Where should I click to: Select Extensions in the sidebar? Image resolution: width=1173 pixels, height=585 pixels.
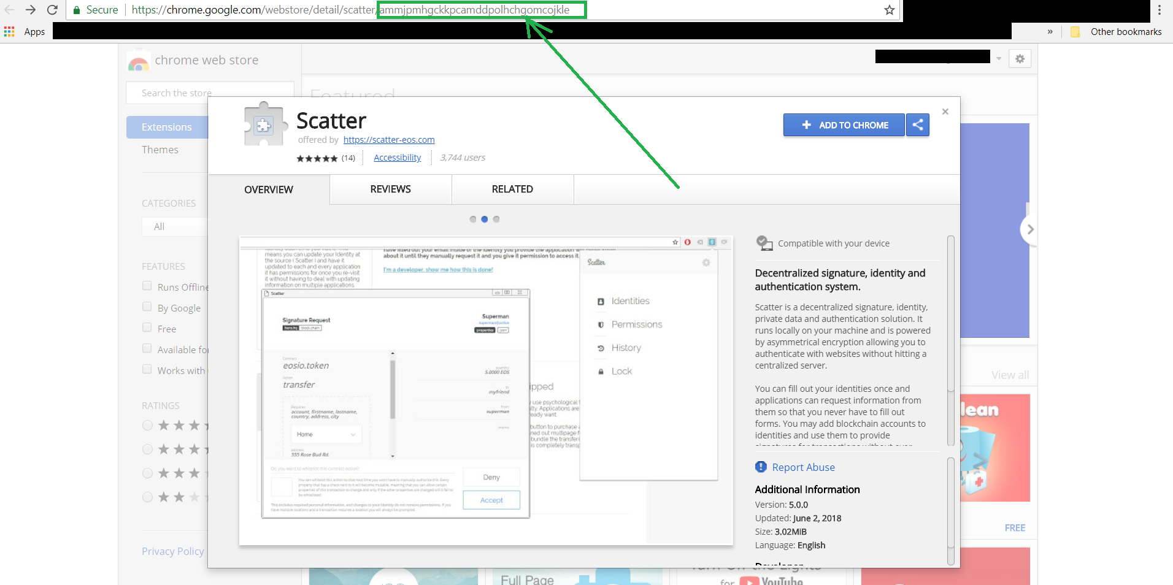pos(167,127)
